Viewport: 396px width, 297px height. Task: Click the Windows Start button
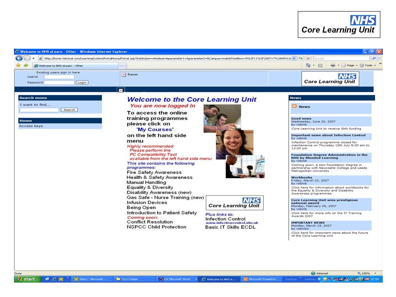[27, 279]
